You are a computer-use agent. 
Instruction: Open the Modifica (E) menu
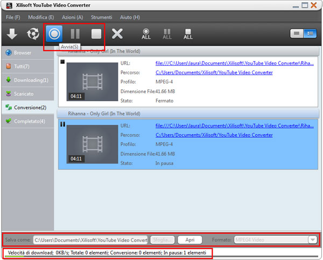point(41,17)
